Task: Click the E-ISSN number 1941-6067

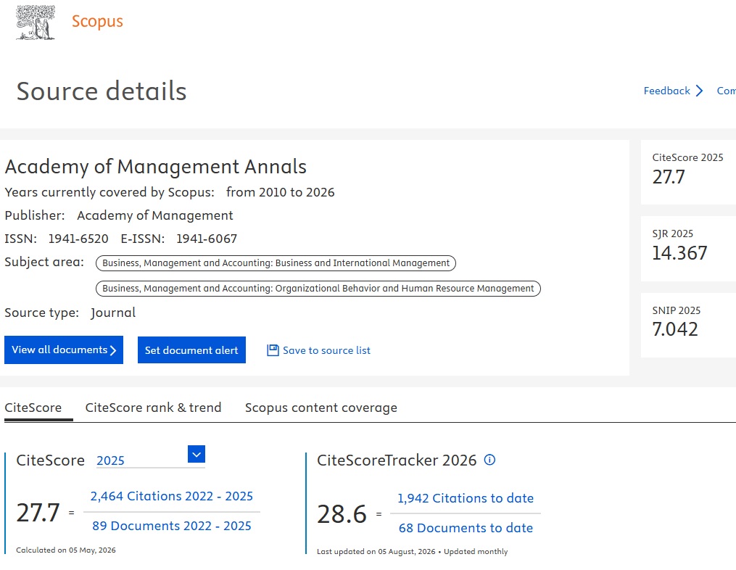Action: pos(207,239)
